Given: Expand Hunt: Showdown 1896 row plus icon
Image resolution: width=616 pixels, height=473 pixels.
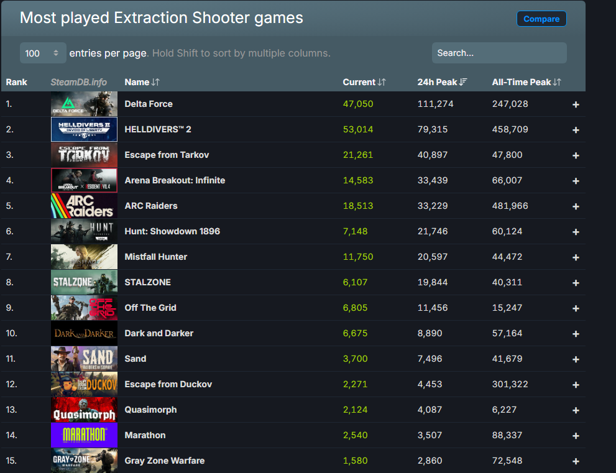Looking at the screenshot, I should click(576, 232).
